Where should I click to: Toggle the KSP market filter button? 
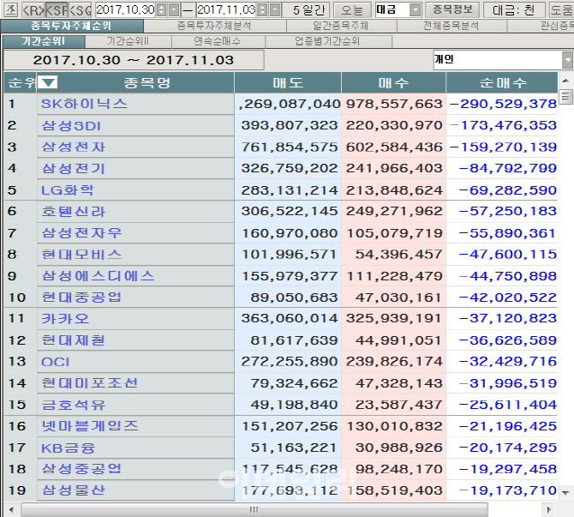(57, 10)
